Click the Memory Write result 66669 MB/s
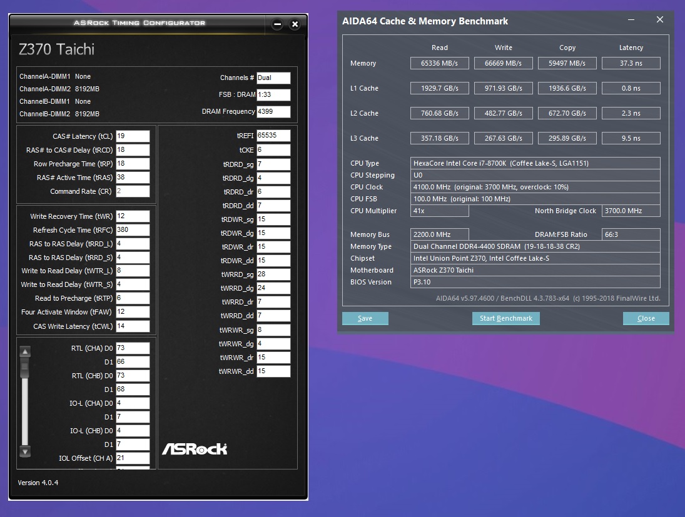 pos(503,63)
